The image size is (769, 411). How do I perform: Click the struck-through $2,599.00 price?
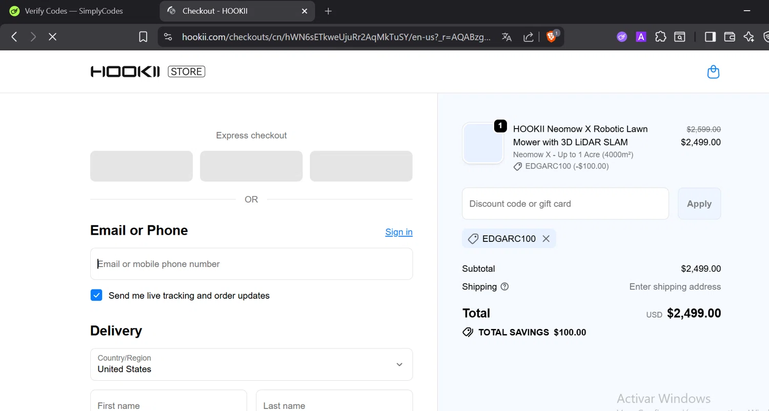point(703,129)
